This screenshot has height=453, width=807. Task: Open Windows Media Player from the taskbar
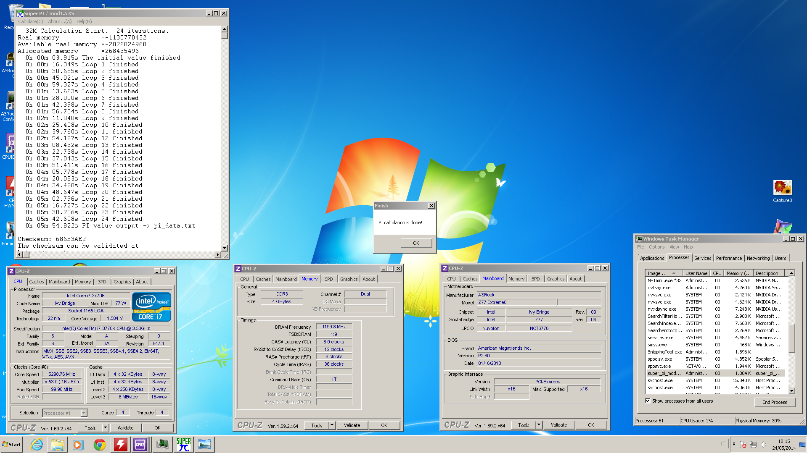78,444
